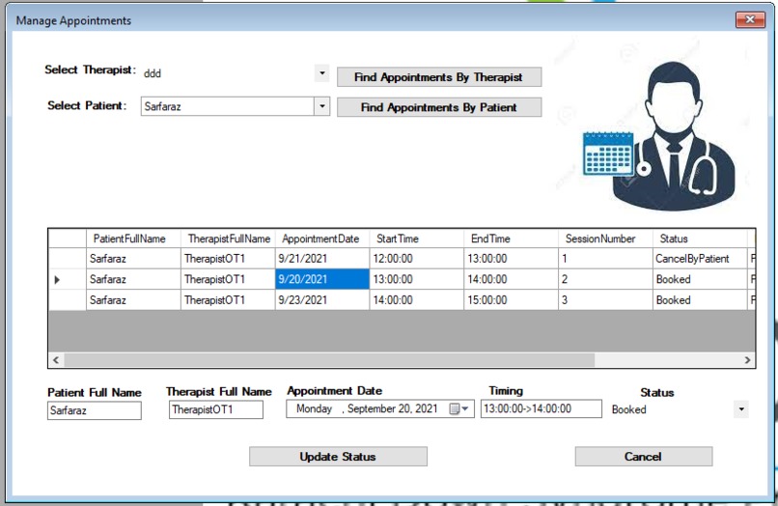778x506 pixels.
Task: Click session number 3 cell
Action: tap(605, 300)
